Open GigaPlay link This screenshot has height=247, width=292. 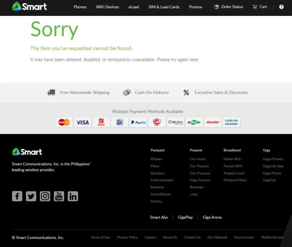click(185, 217)
